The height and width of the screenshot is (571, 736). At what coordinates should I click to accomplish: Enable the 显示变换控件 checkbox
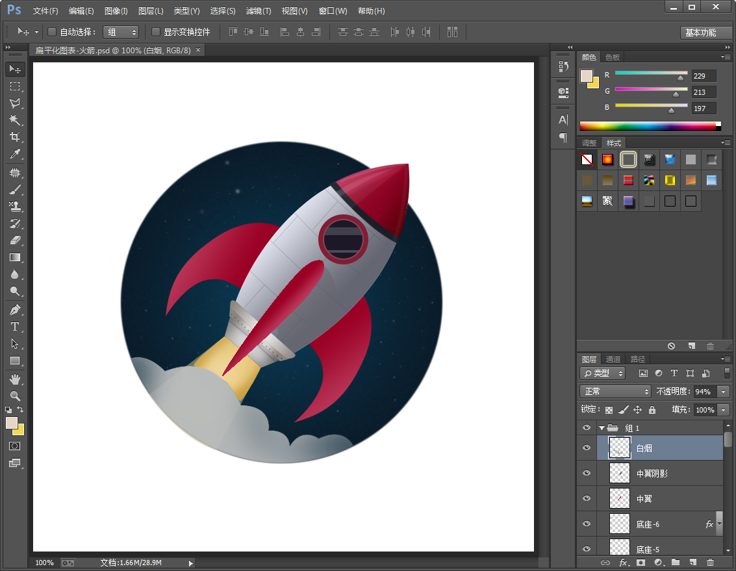coord(156,32)
